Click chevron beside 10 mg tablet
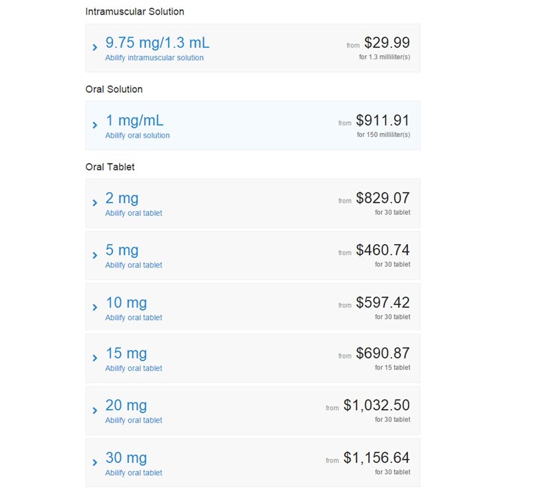This screenshot has width=554, height=502. point(95,307)
